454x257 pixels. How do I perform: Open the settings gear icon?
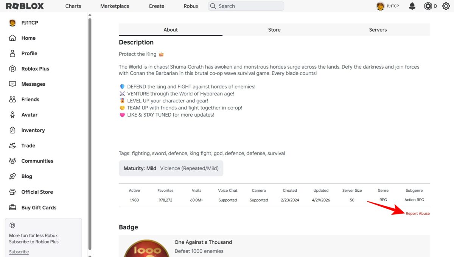[x=446, y=6]
